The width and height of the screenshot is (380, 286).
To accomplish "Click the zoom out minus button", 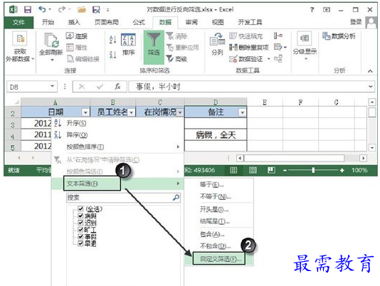I will click(285, 170).
